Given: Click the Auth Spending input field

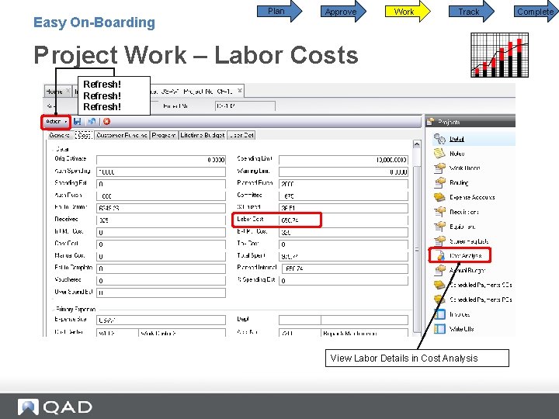Looking at the screenshot, I should (x=161, y=171).
